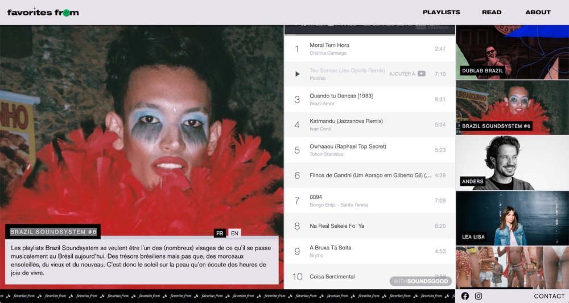Screen dimensions: 569x303
Task: Select Brazil Soundsystem #6 thumbnail in sidebar
Action: pyautogui.click(x=512, y=108)
